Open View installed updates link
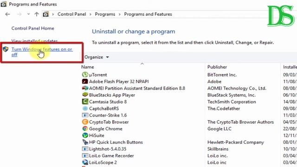 (x=34, y=41)
